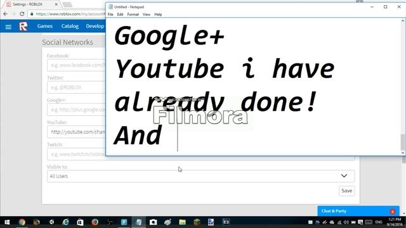The image size is (406, 228).
Task: Open the camera app in the taskbar
Action: 153,222
